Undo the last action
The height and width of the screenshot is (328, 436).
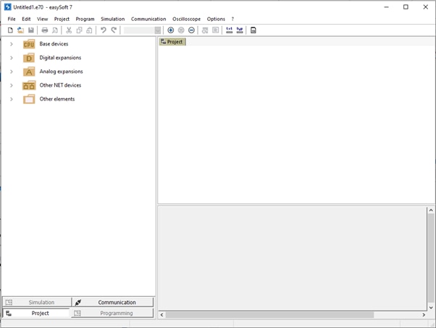pyautogui.click(x=104, y=30)
